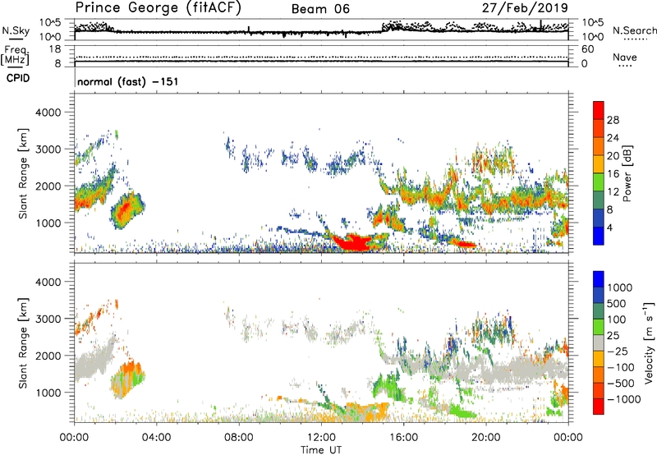Click the '4000' tick label on the power panel

tap(48, 113)
